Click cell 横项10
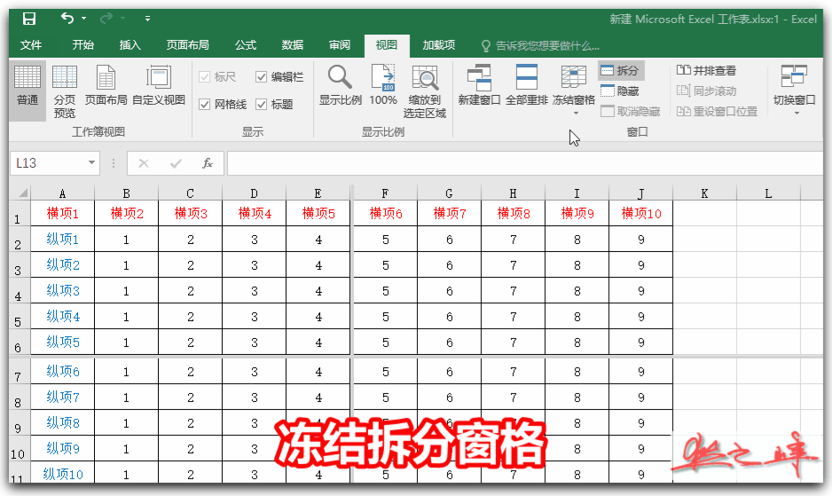 [641, 214]
